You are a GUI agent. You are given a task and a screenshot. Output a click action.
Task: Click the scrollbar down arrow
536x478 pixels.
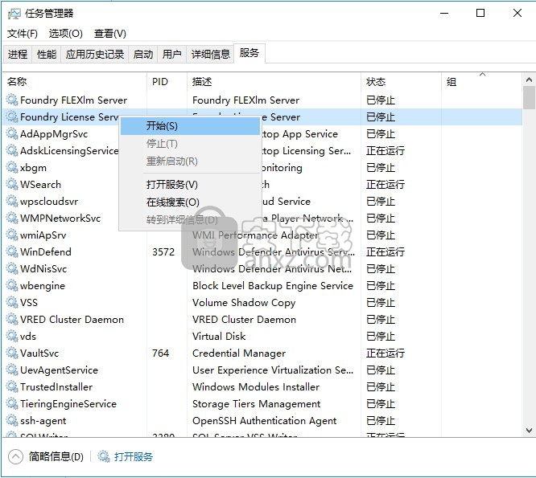click(530, 431)
